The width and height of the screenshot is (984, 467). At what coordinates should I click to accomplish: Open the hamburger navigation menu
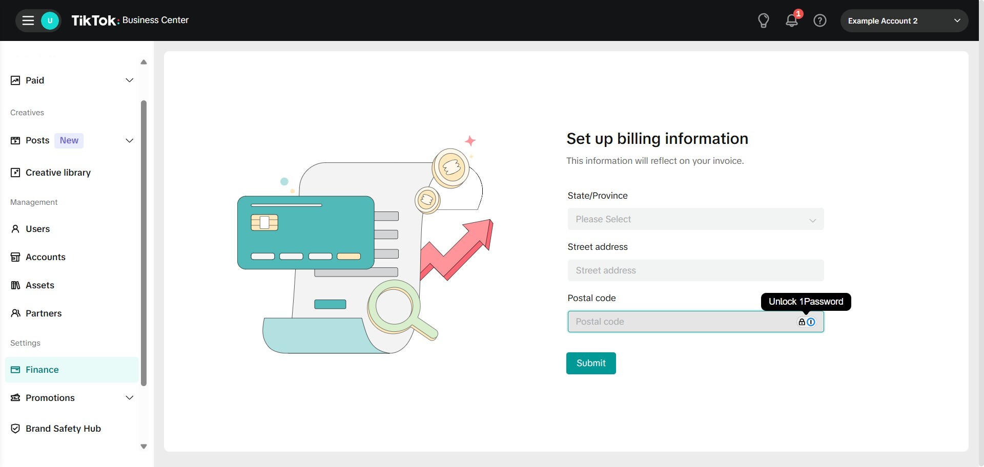coord(28,20)
